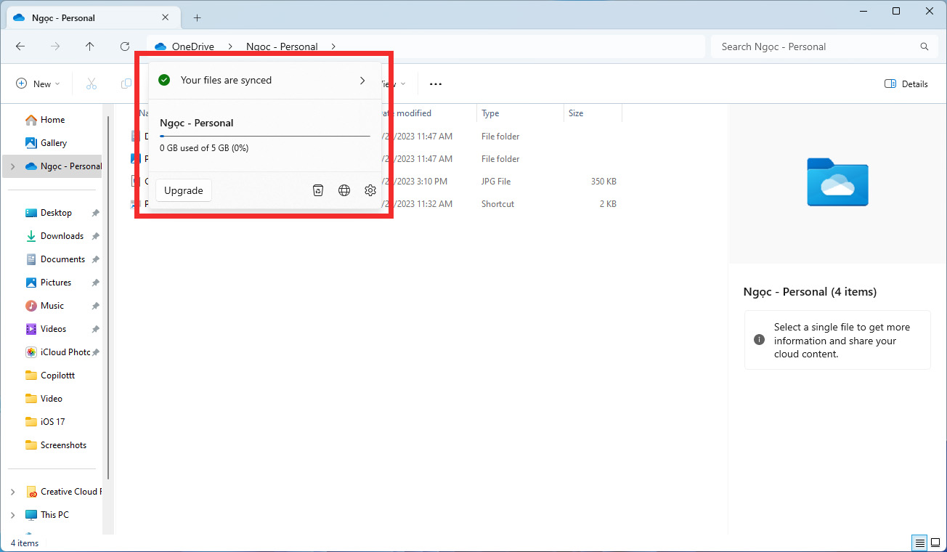Open Gallery in the navigation pane
The image size is (947, 552).
(54, 143)
